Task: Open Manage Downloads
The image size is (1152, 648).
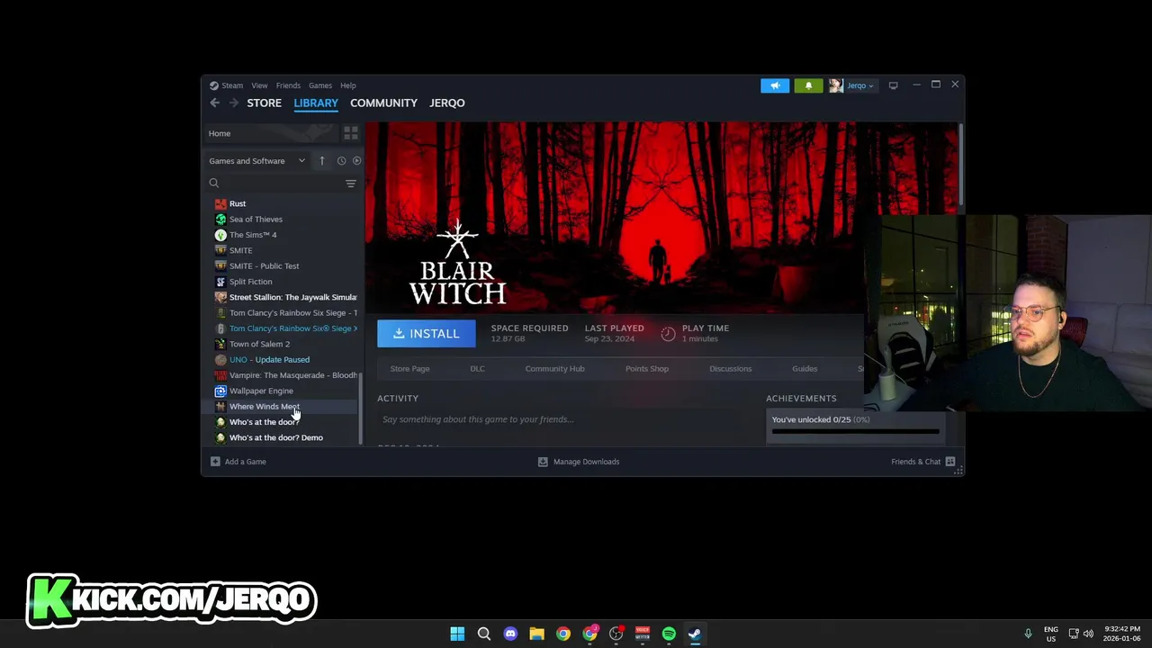Action: (579, 462)
